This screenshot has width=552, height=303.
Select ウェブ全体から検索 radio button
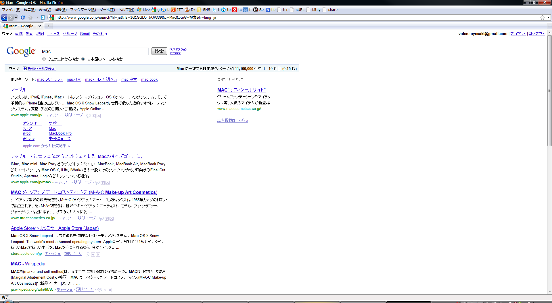44,59
